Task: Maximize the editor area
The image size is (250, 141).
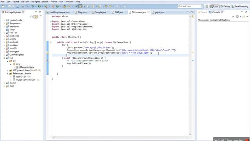Action: tap(191, 12)
